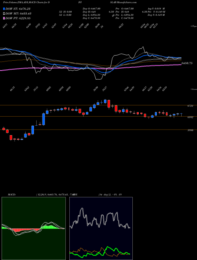The height and width of the screenshot is (260, 197).
Task: Click the tall blue candlestick near 6003 label
Action: click(x=44, y=119)
